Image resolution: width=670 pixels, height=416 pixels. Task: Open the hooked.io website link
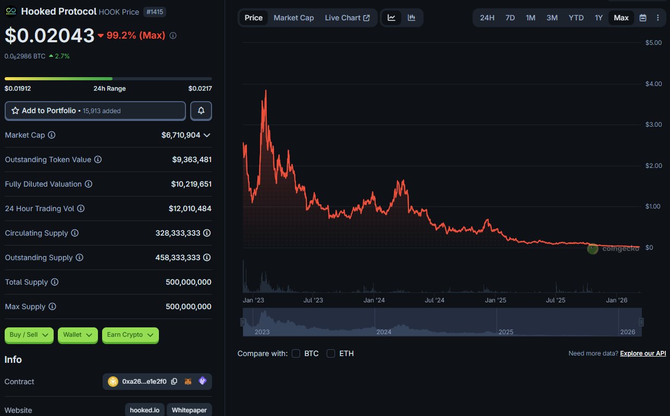pos(144,410)
